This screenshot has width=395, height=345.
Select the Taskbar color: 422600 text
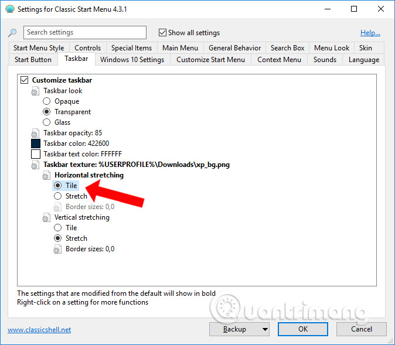click(76, 144)
